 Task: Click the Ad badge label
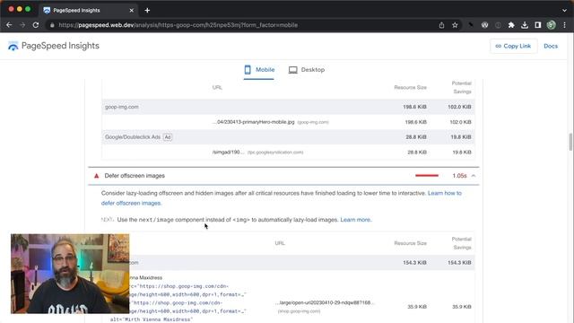pos(168,137)
